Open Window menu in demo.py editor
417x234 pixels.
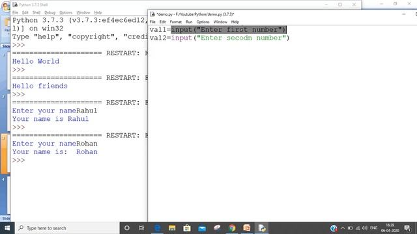click(x=220, y=22)
